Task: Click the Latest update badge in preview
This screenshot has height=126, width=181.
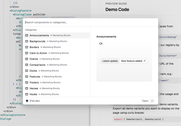Action: (110, 61)
